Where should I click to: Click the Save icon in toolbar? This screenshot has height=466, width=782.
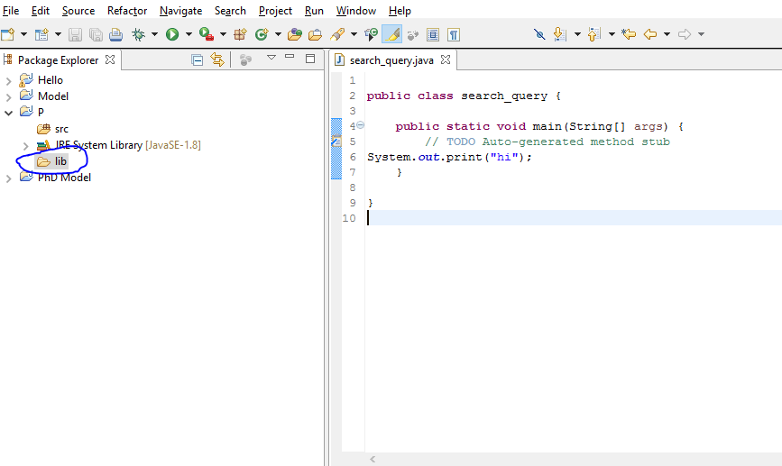pos(75,34)
